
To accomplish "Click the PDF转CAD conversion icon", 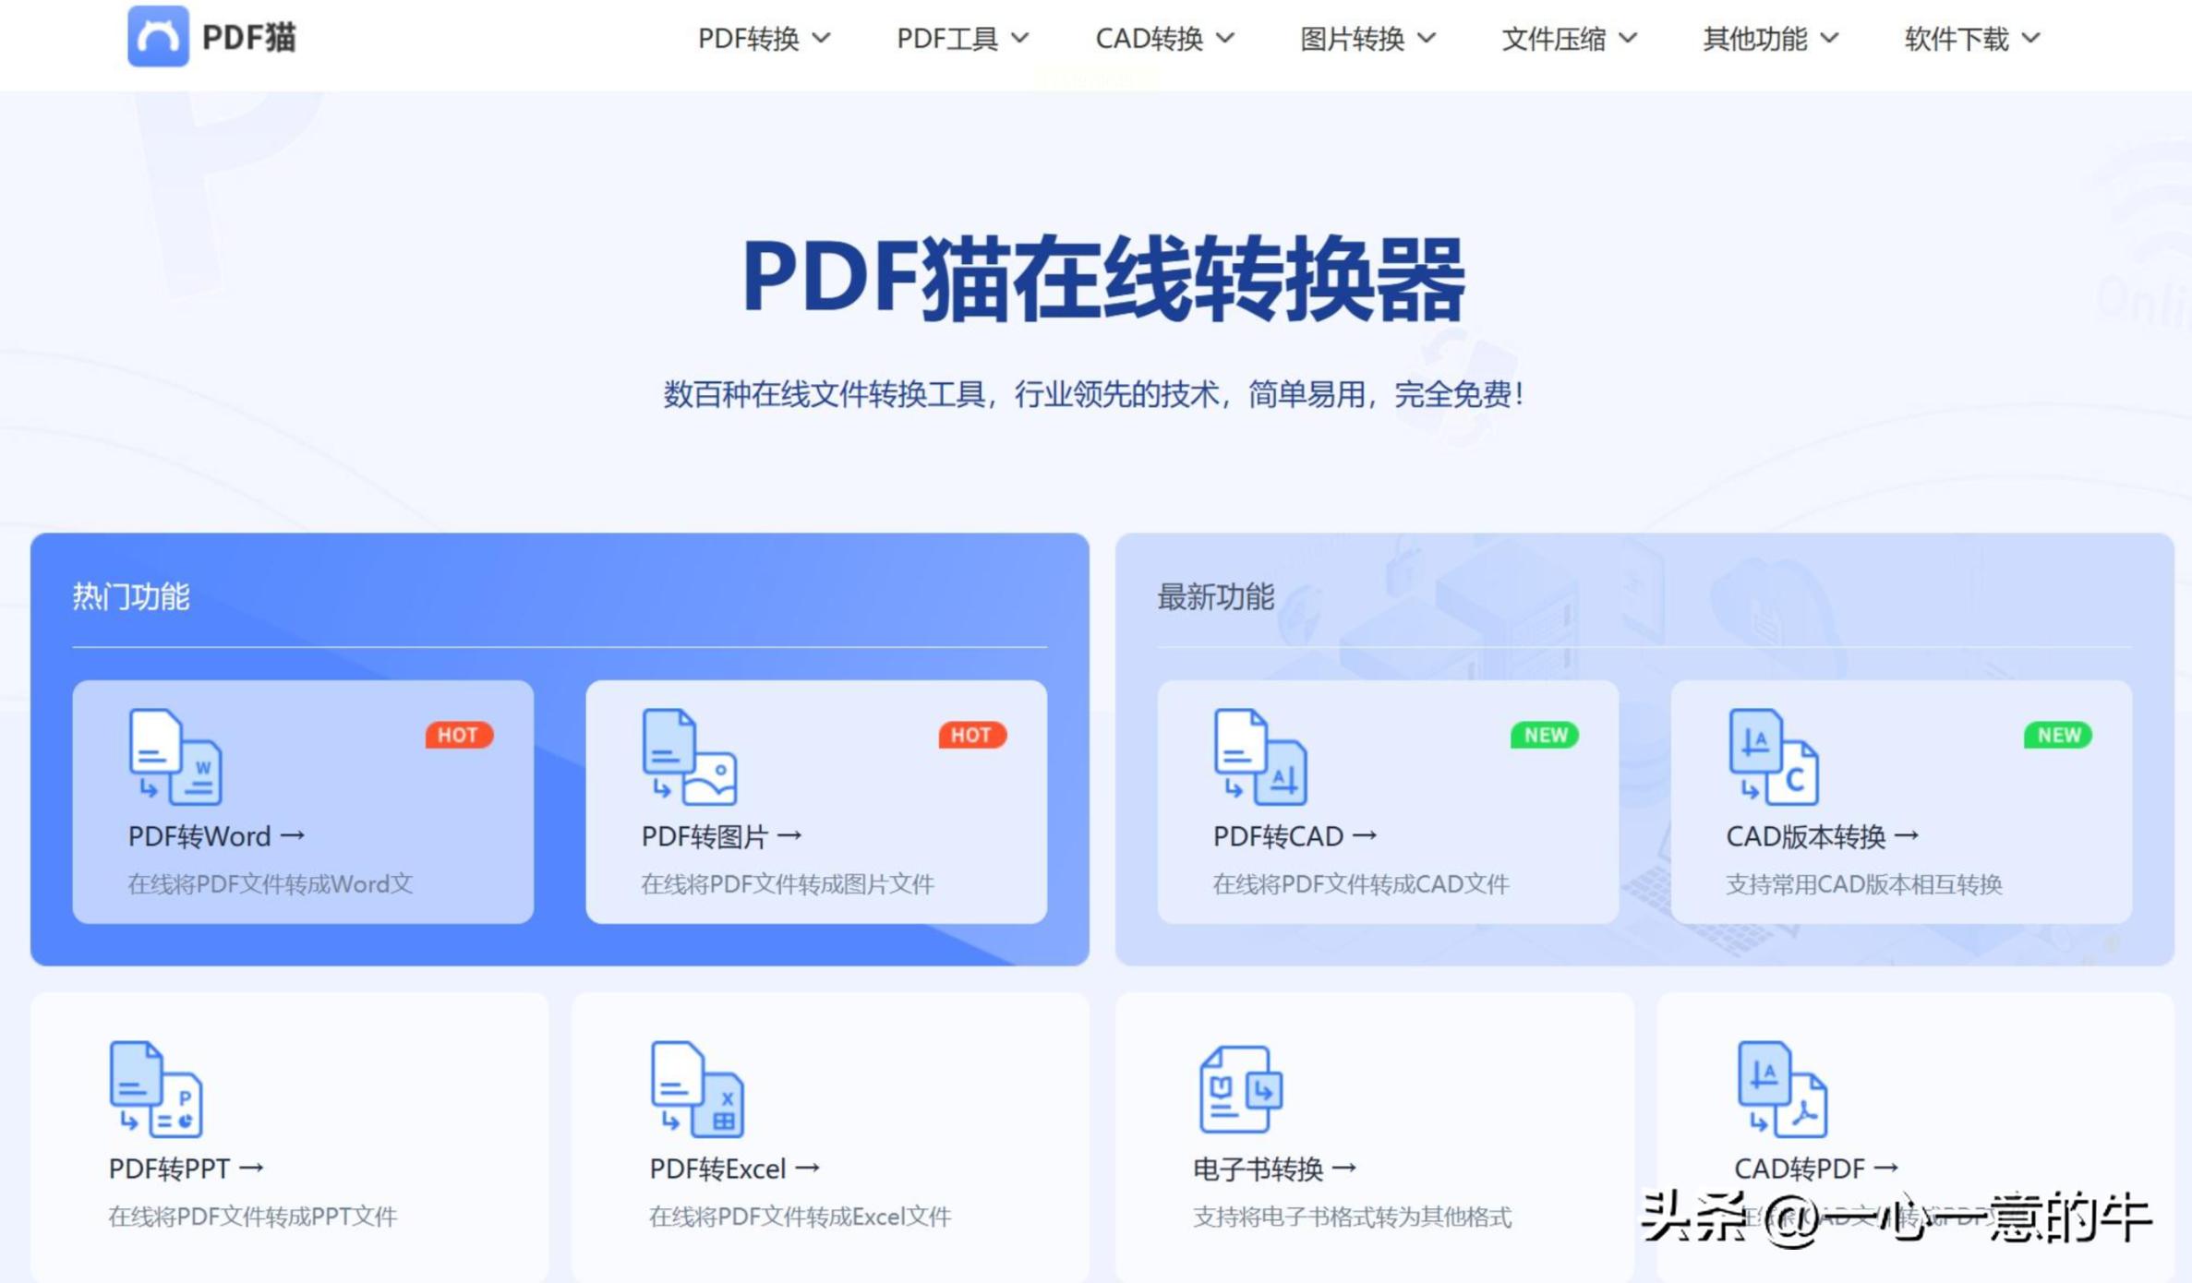I will point(1259,759).
